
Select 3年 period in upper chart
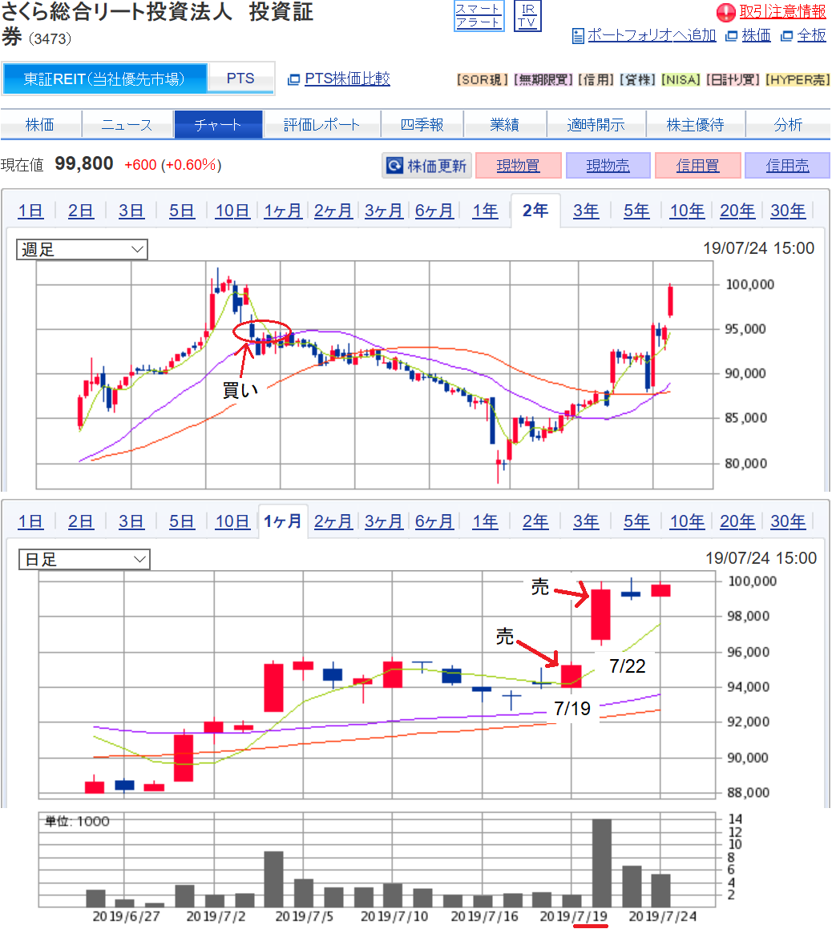(x=586, y=211)
